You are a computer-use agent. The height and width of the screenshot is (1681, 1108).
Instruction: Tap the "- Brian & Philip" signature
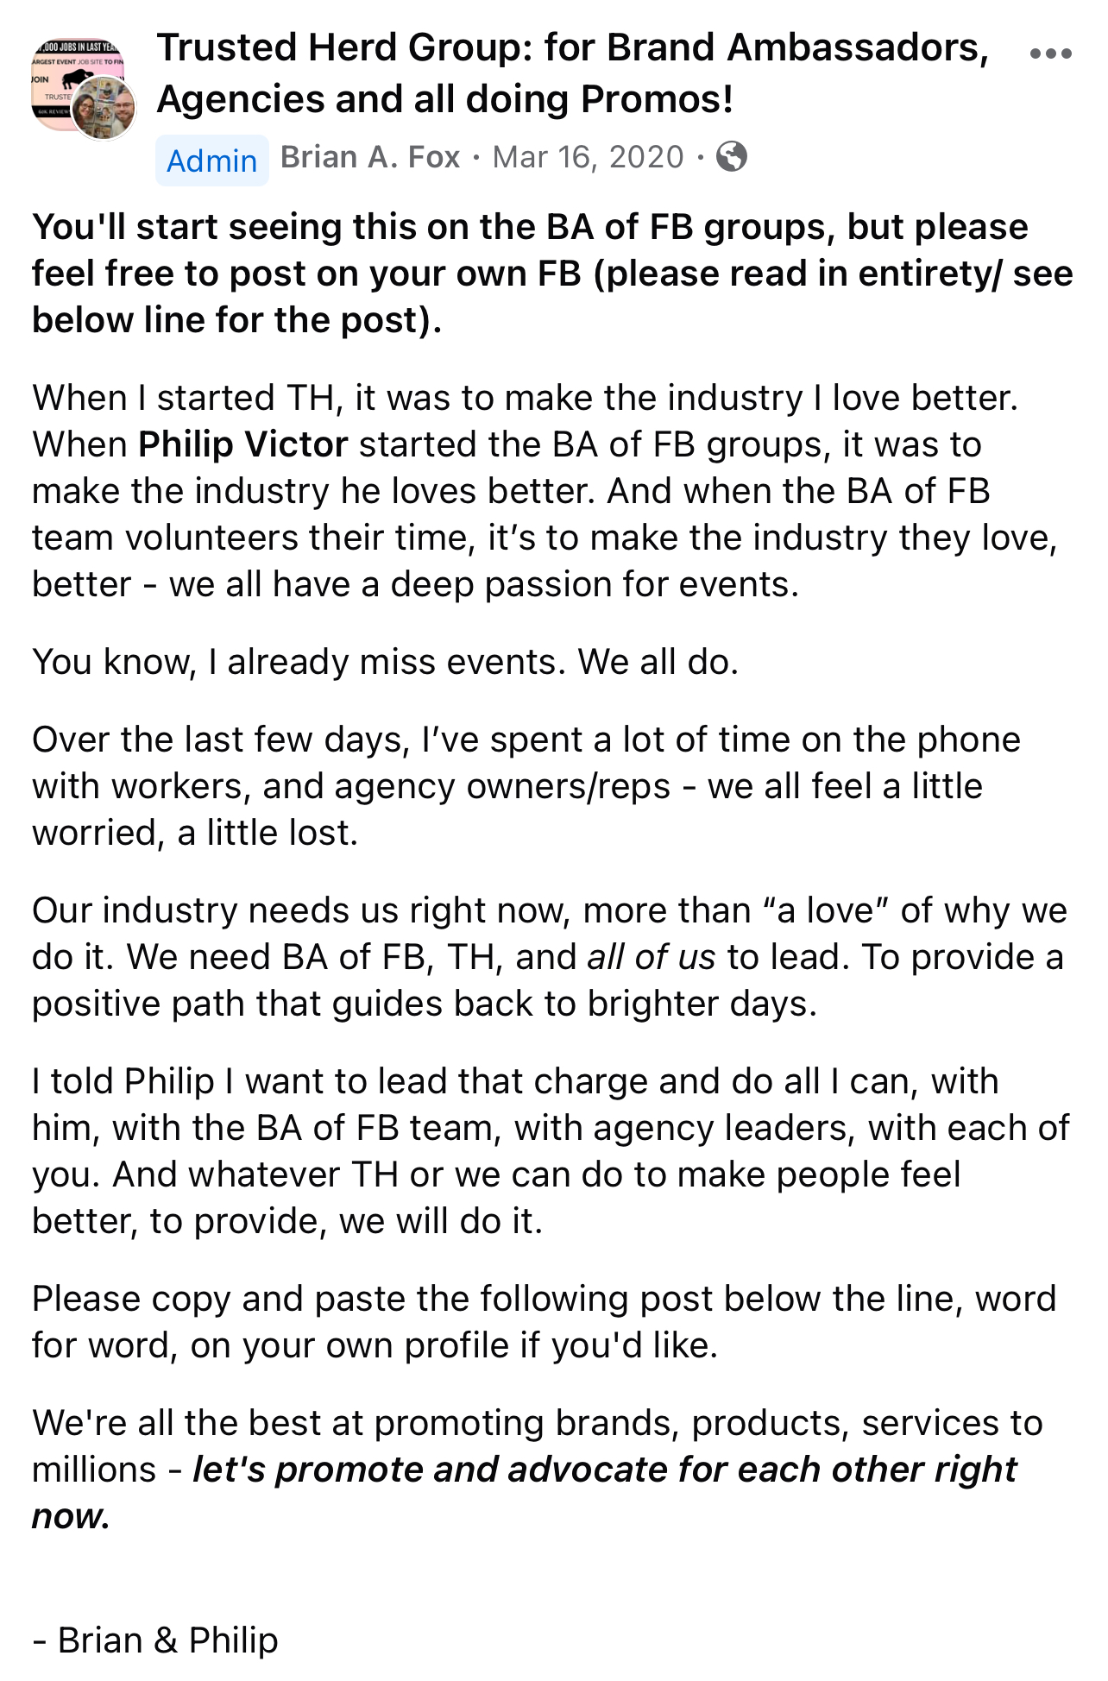[155, 1640]
